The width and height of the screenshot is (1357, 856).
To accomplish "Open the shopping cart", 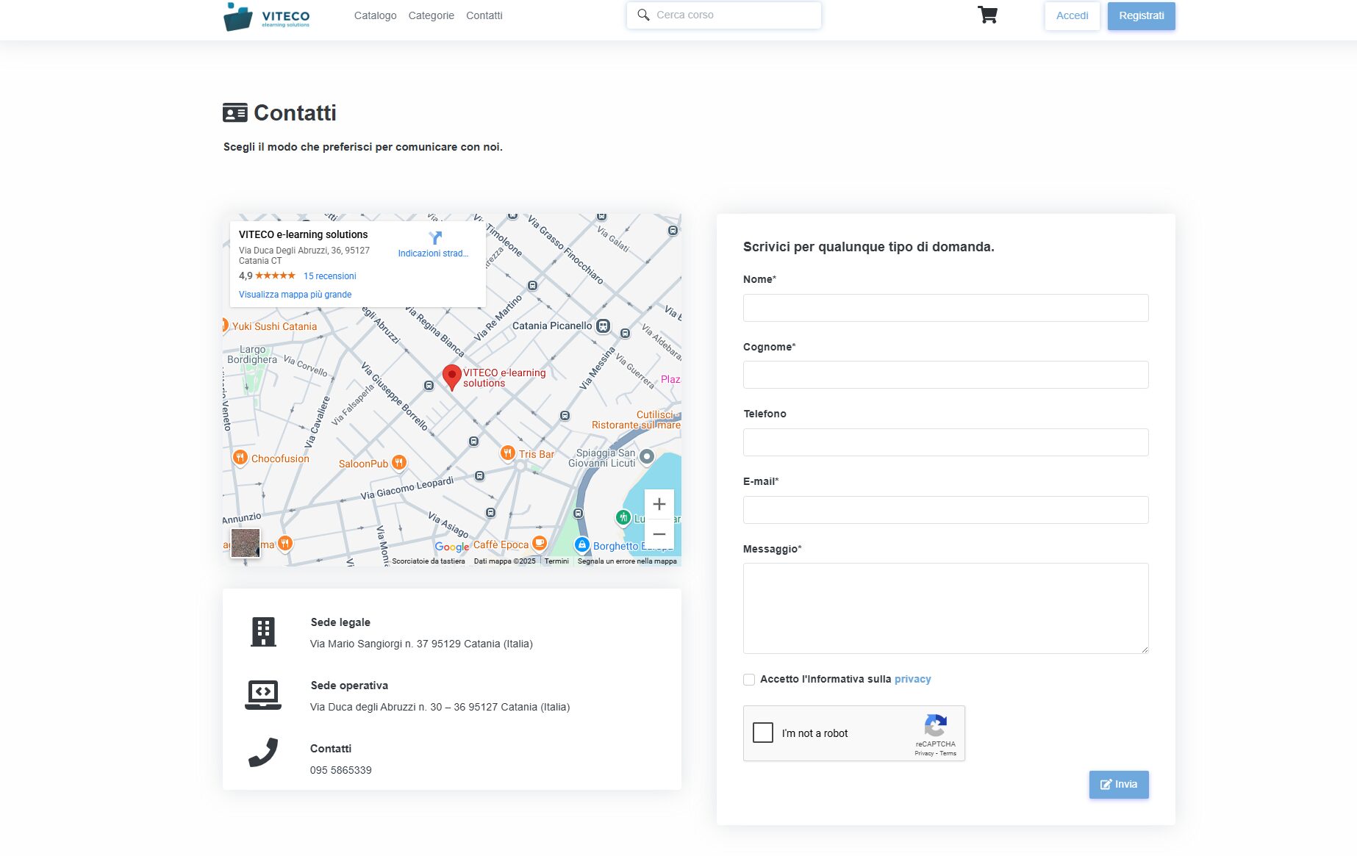I will point(987,15).
